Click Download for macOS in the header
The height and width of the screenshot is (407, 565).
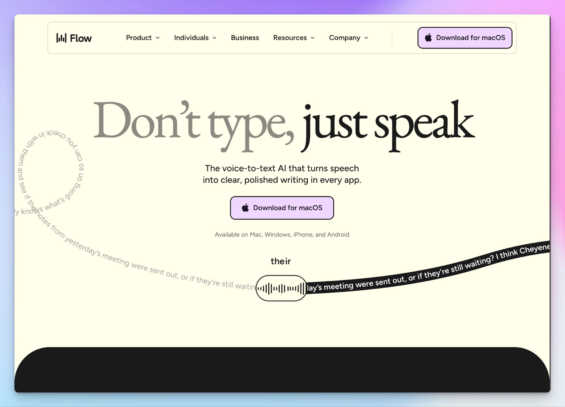click(465, 38)
